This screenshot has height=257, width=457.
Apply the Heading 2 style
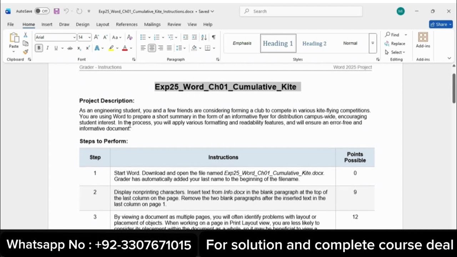[x=314, y=43]
